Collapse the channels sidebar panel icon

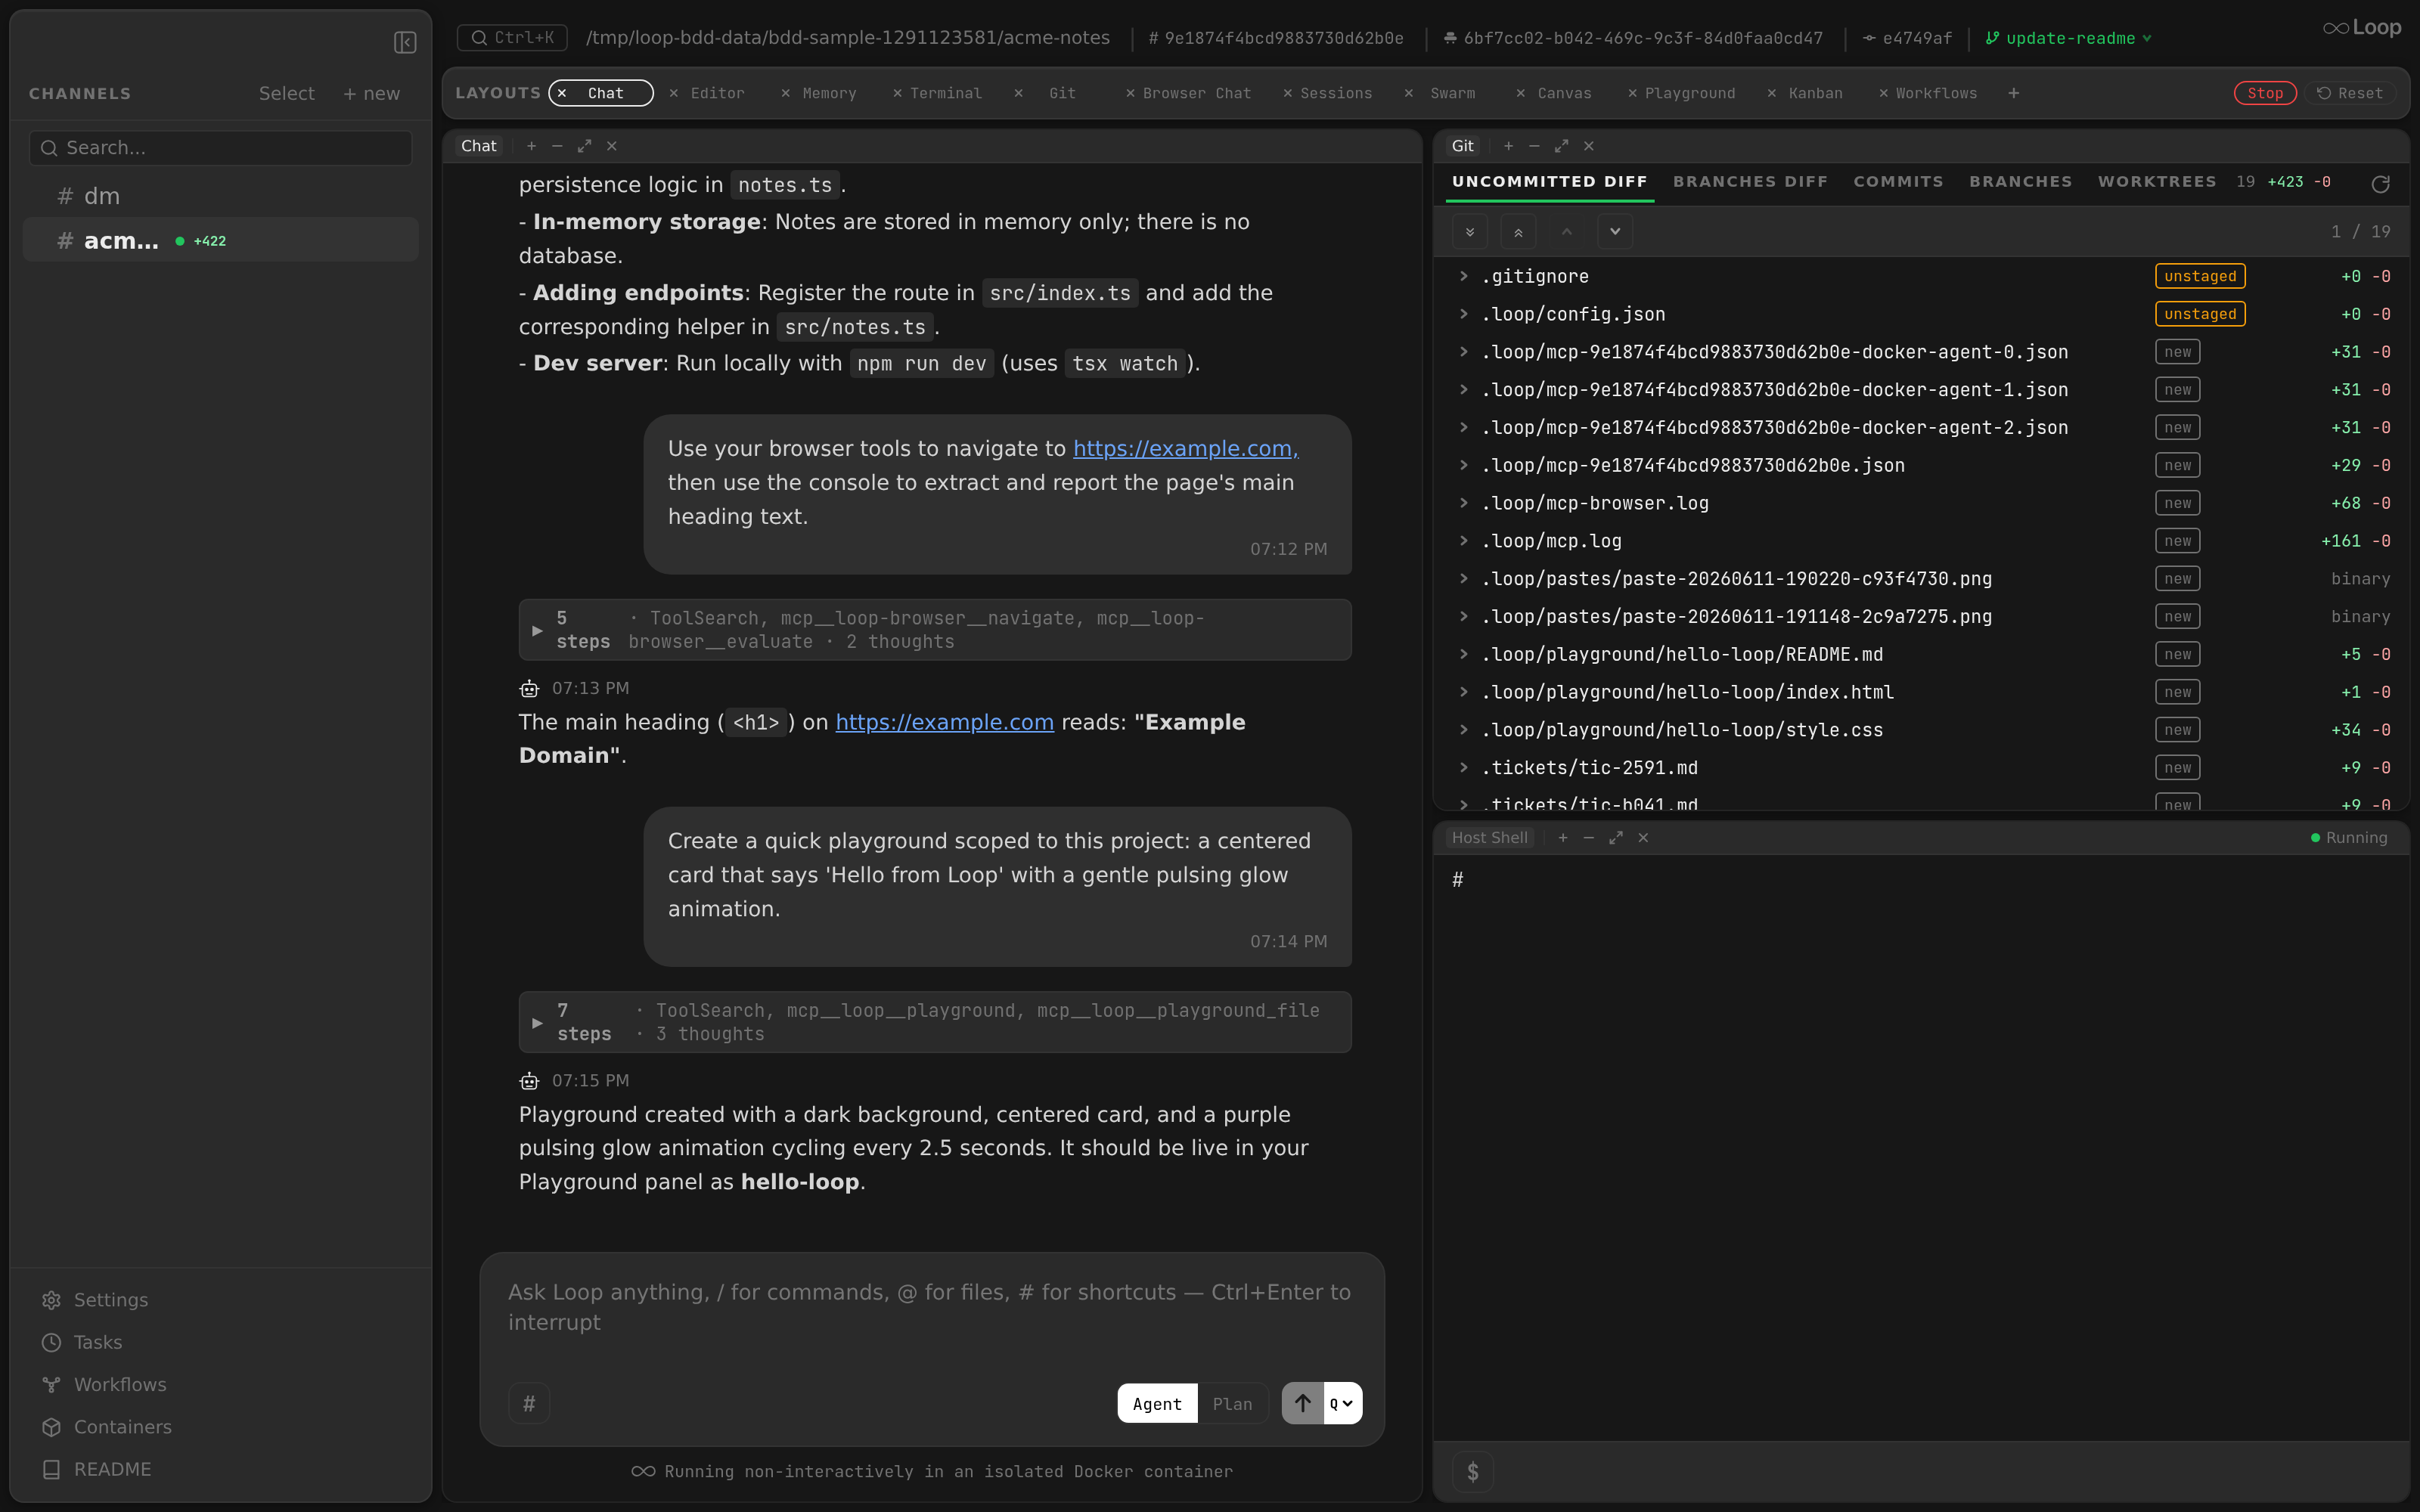pyautogui.click(x=405, y=42)
